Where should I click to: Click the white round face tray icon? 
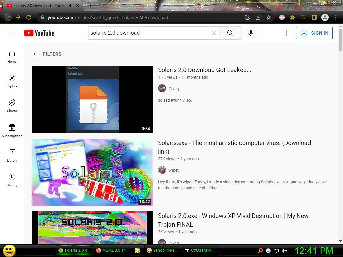(268, 250)
